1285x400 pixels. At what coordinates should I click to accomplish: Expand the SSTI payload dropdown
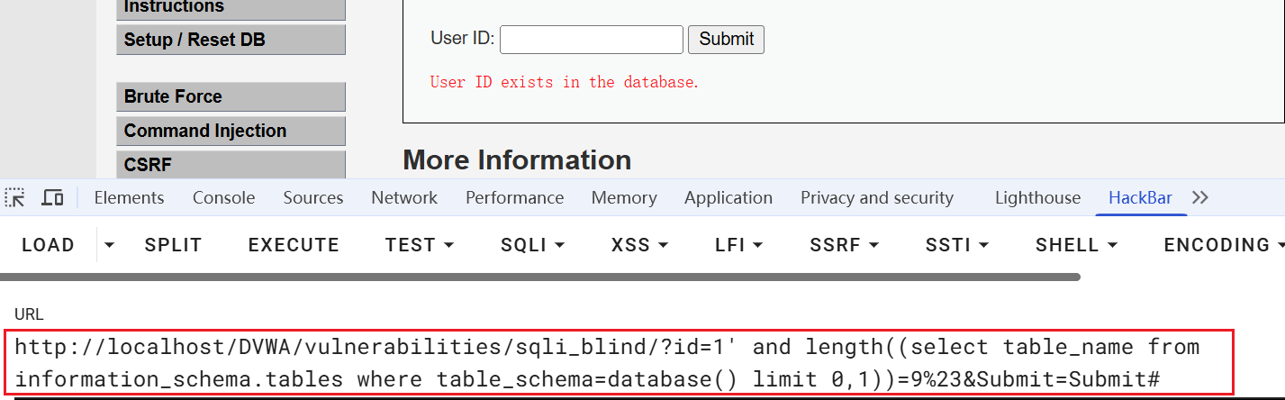coord(957,245)
